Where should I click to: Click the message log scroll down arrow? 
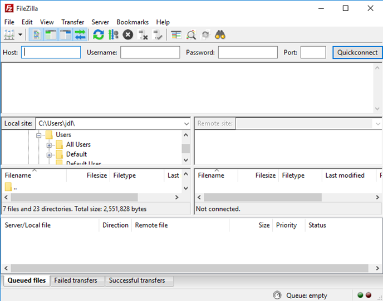click(377, 108)
